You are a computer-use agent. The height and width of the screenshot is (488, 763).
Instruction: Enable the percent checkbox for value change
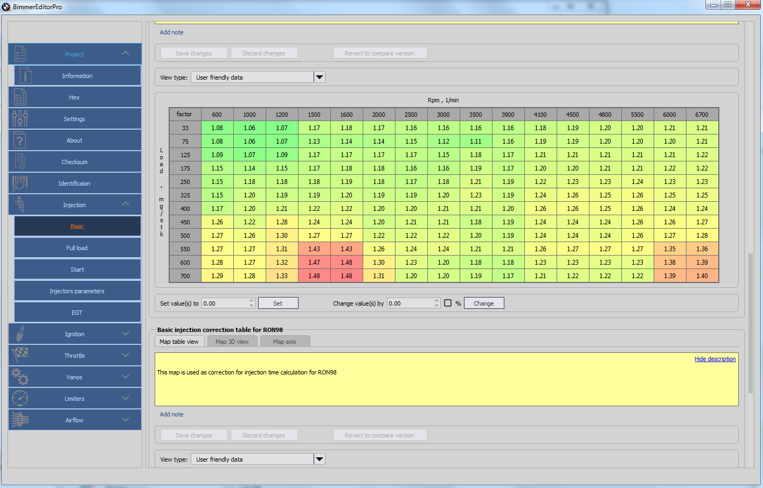(x=448, y=303)
